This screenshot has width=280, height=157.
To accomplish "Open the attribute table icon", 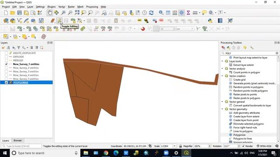I will (x=168, y=13).
